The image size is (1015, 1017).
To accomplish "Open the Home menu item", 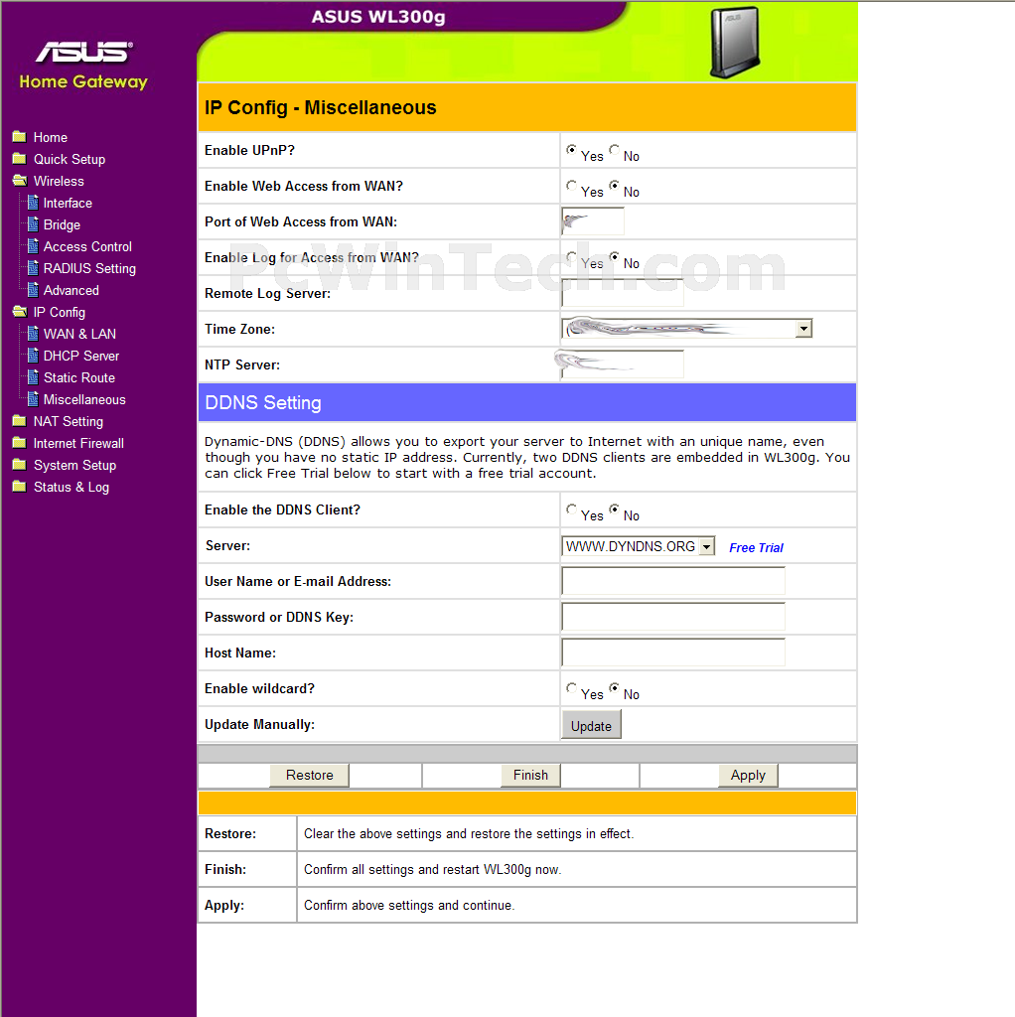I will 51,137.
